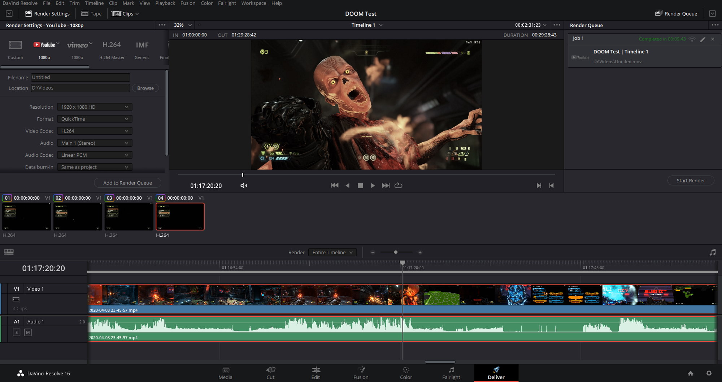Open the Timeline 1 selector dropdown
Viewport: 722px width, 382px height.
367,25
